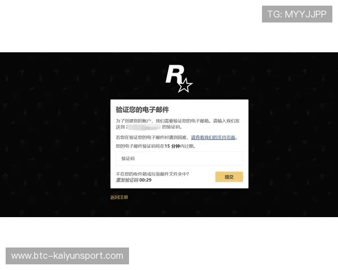
Task: Select the 验证您的电子邮件 heading text
Action: pos(143,110)
